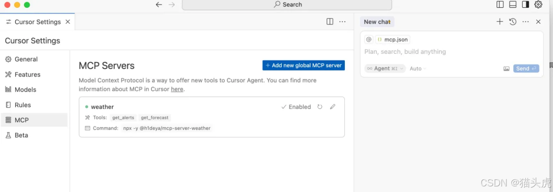Attach an image with the picture icon
This screenshot has height=192, width=553.
coord(506,68)
